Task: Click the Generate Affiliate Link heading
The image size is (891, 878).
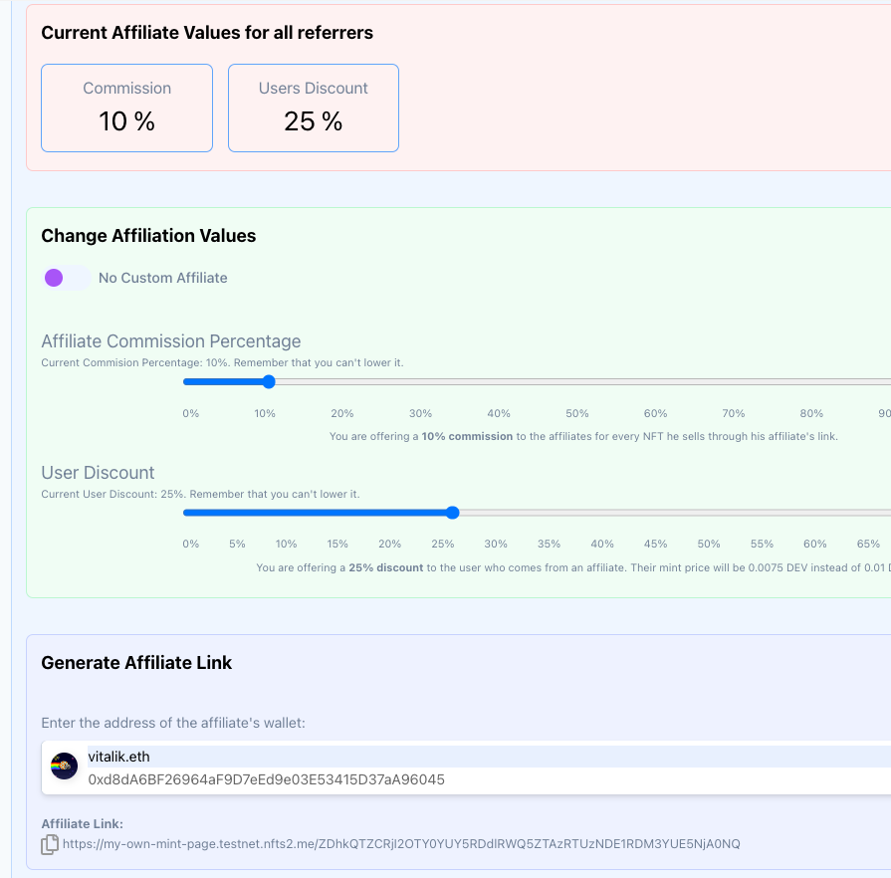Action: (x=136, y=663)
